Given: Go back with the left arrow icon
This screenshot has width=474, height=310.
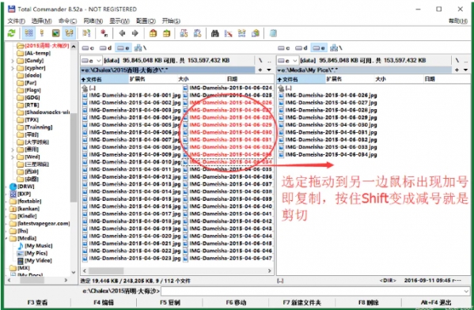Looking at the screenshot, I should pyautogui.click(x=122, y=33).
